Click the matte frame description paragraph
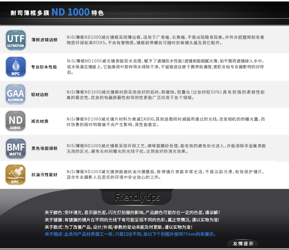Image resolution: width=289 pixels, height=250 pixels. coord(166,148)
